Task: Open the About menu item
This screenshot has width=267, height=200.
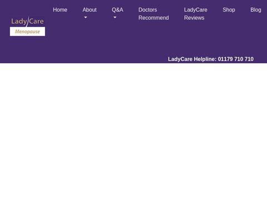Action: click(90, 10)
